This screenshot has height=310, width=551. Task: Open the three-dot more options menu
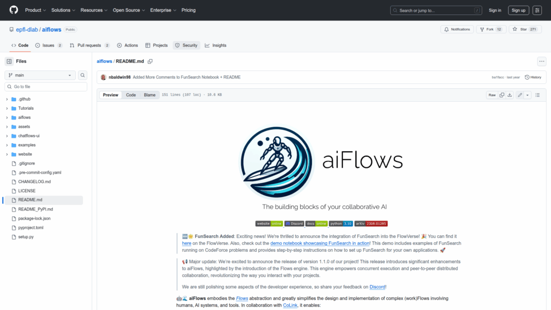(541, 61)
